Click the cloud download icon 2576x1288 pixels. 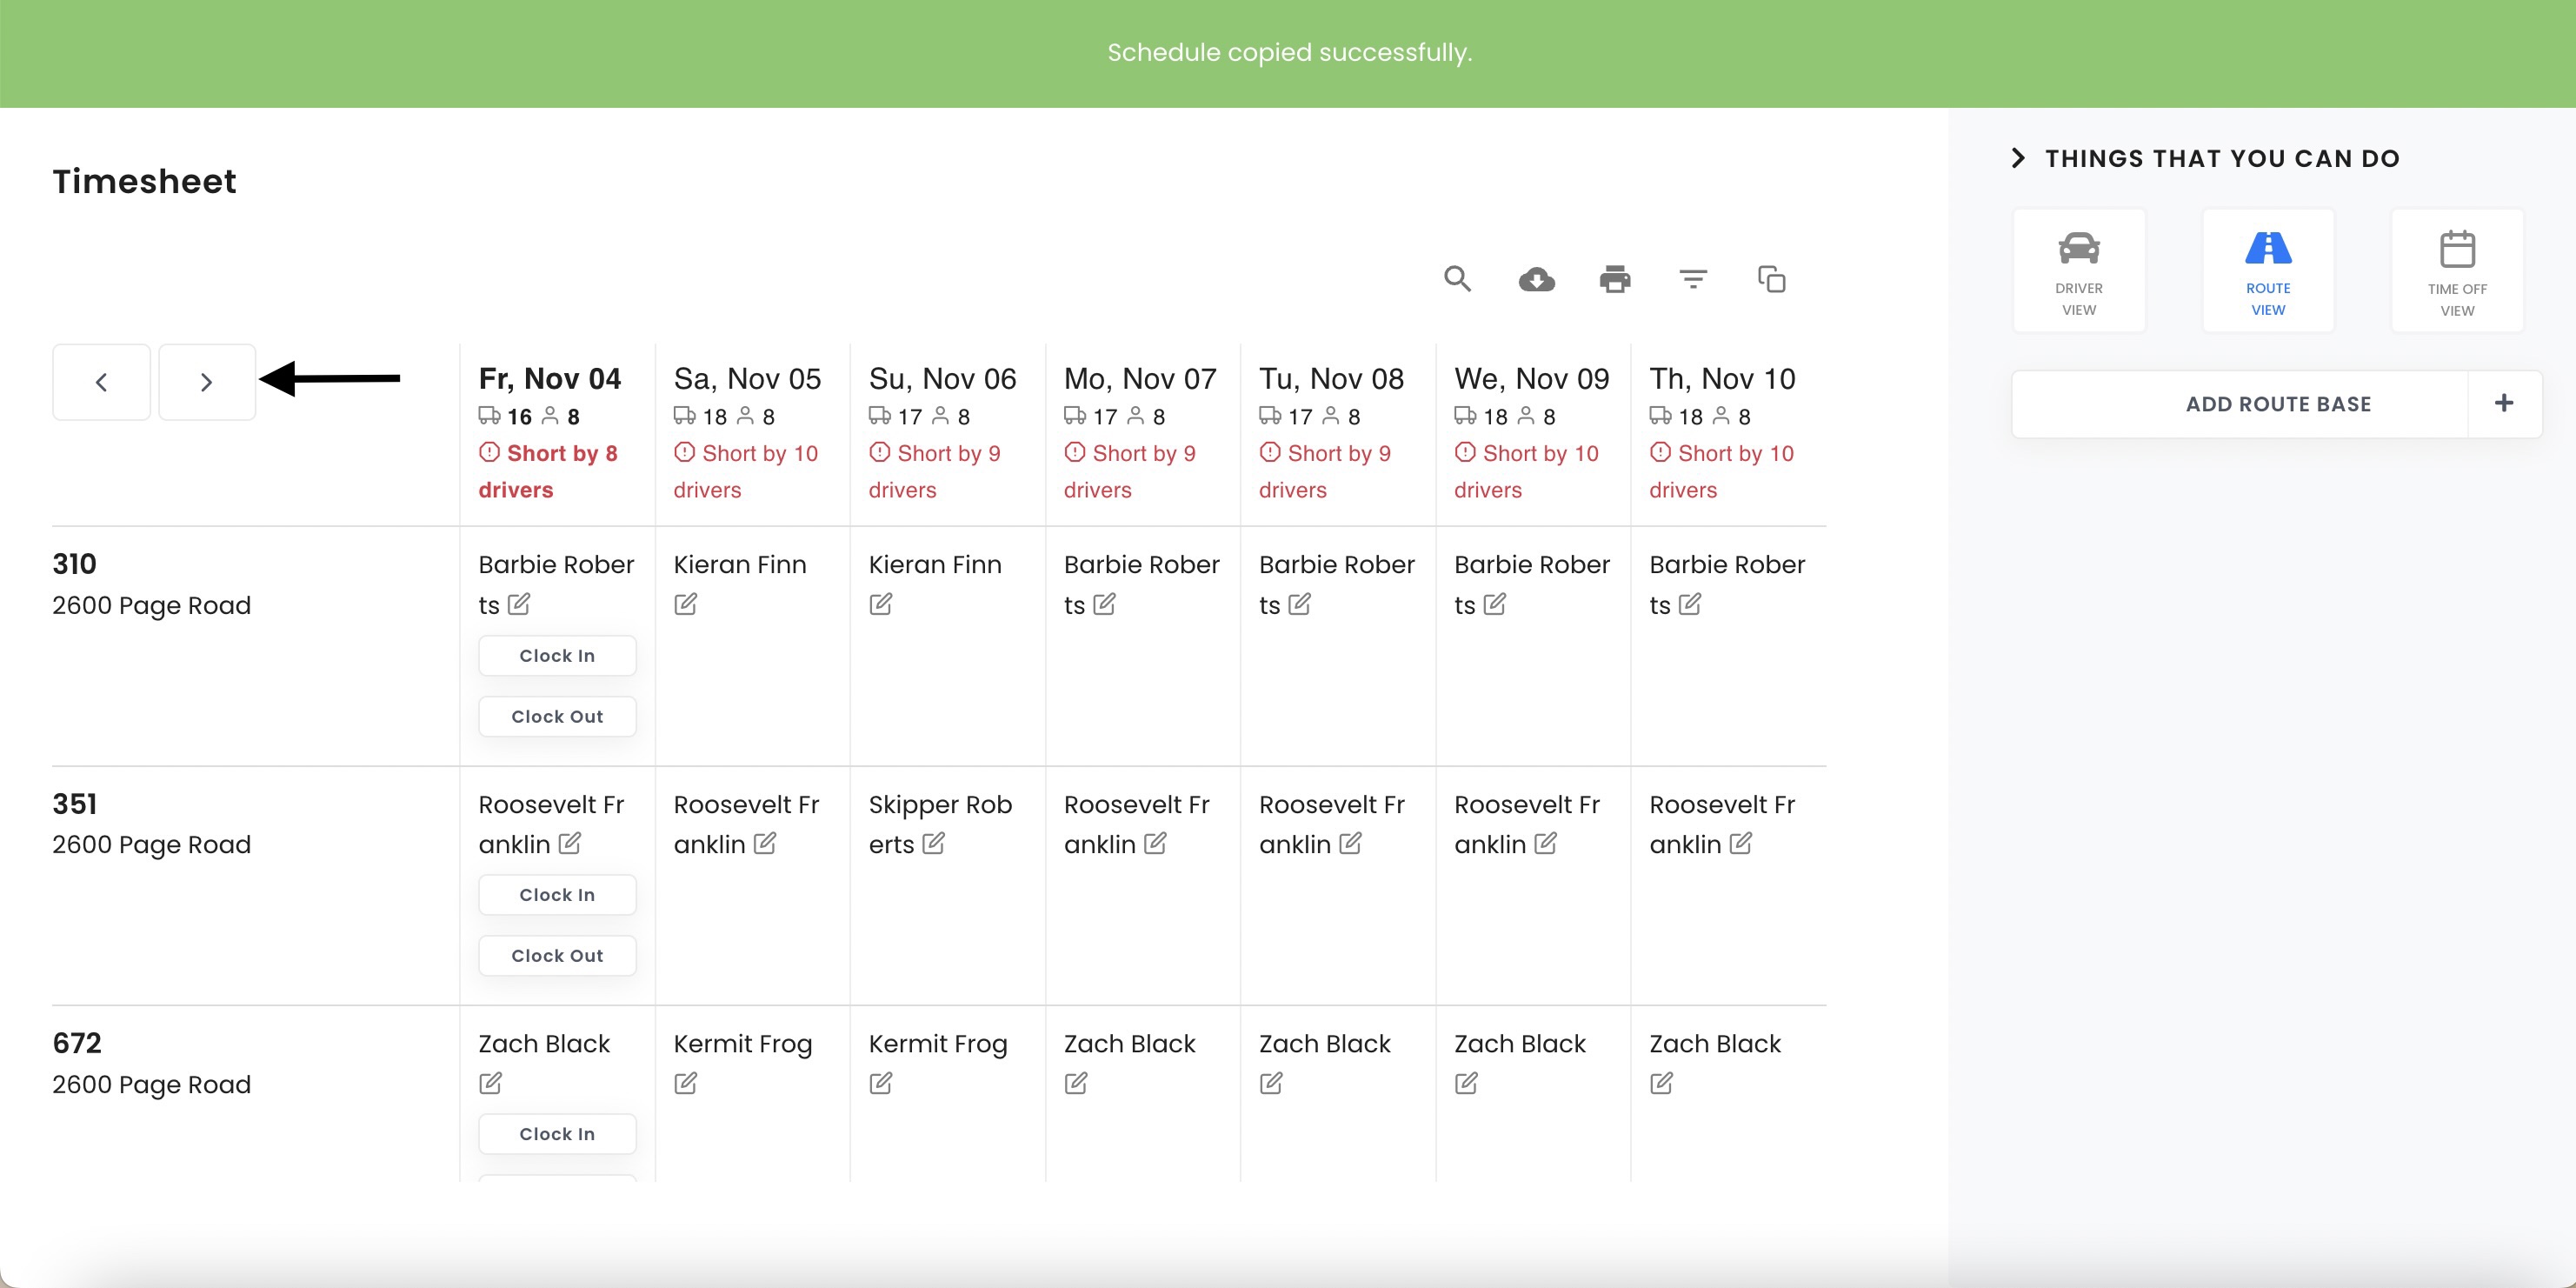point(1536,279)
